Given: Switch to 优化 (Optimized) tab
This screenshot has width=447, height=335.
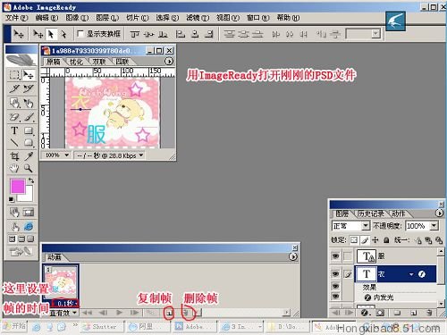Looking at the screenshot, I should pyautogui.click(x=76, y=62).
